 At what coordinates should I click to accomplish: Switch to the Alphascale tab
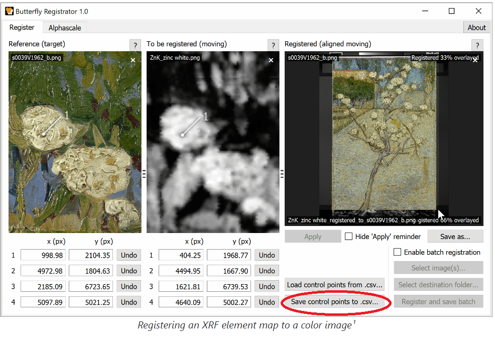click(x=65, y=28)
